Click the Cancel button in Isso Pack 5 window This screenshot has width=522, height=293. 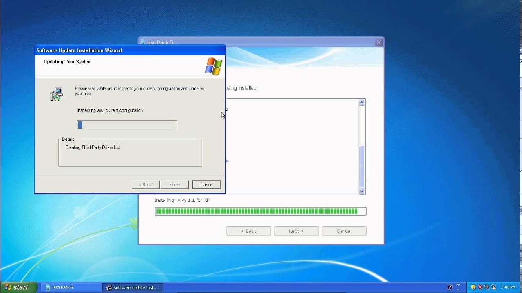click(344, 231)
